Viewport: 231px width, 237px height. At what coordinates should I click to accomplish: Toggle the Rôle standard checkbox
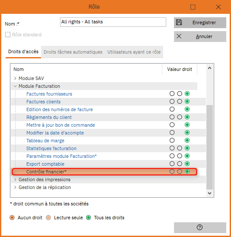tap(8, 35)
